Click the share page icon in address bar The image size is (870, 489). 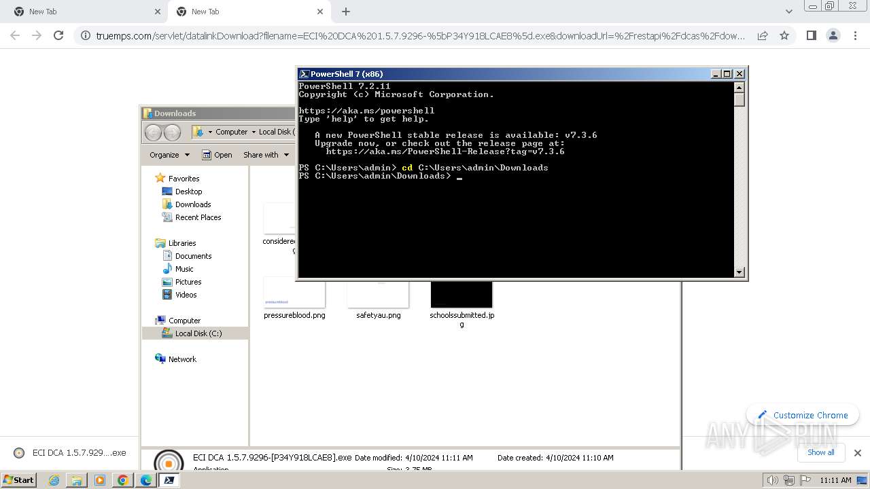tap(763, 35)
